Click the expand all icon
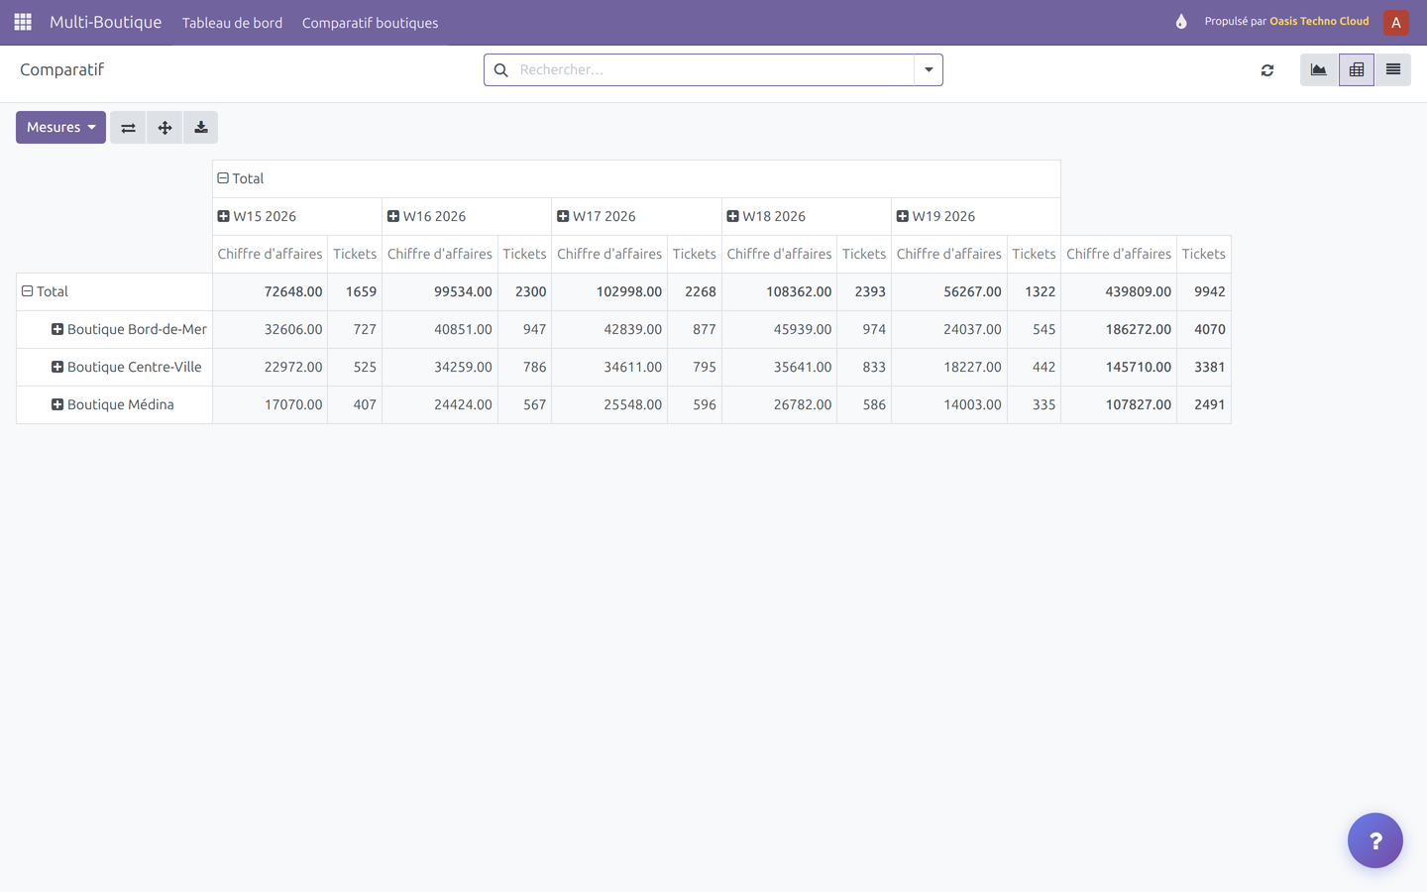1427x892 pixels. pyautogui.click(x=165, y=127)
